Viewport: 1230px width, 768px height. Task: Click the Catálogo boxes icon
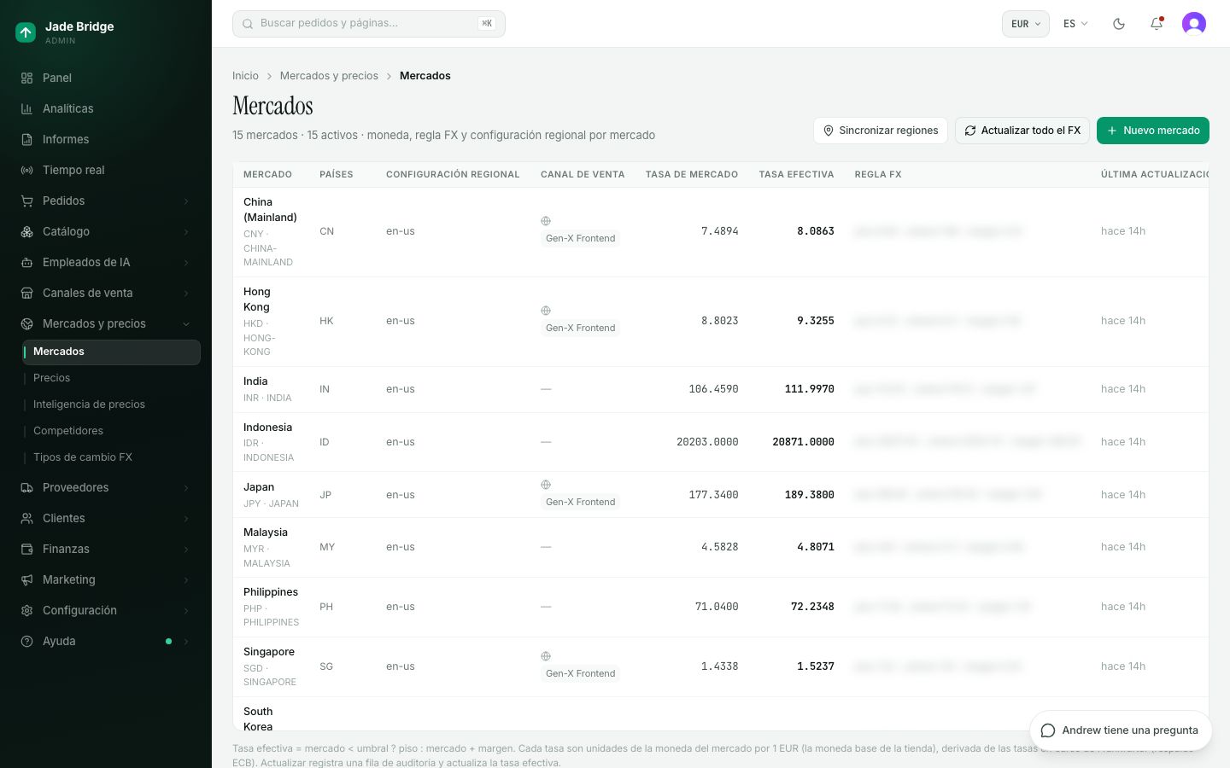27,231
